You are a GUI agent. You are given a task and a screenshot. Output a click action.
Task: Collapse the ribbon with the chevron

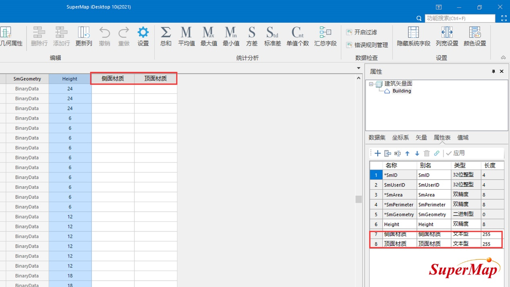[503, 58]
